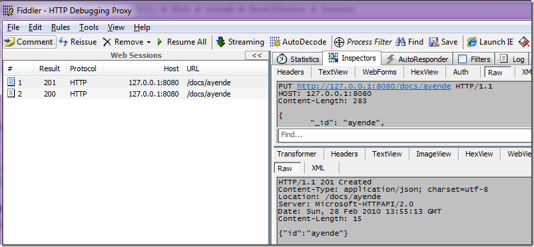Open the Rules menu
Viewport: 534px width, 247px height.
pos(61,27)
